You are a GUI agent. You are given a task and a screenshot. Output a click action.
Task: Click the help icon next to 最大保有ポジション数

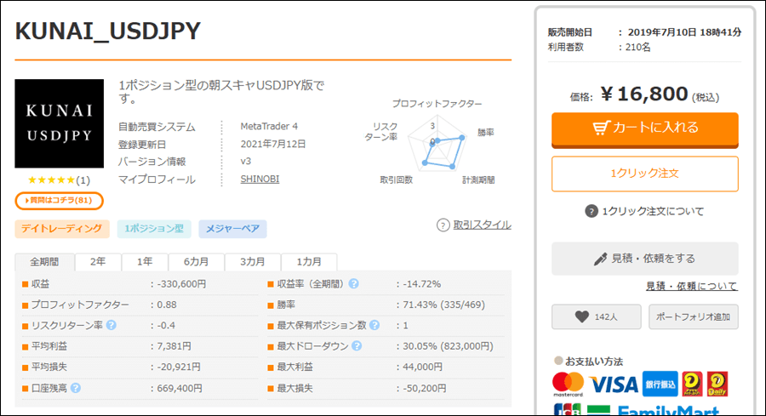click(x=374, y=325)
